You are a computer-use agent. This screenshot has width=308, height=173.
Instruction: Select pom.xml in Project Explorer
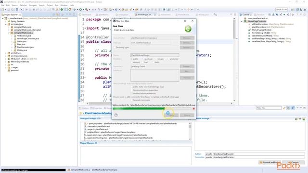tap(14, 70)
